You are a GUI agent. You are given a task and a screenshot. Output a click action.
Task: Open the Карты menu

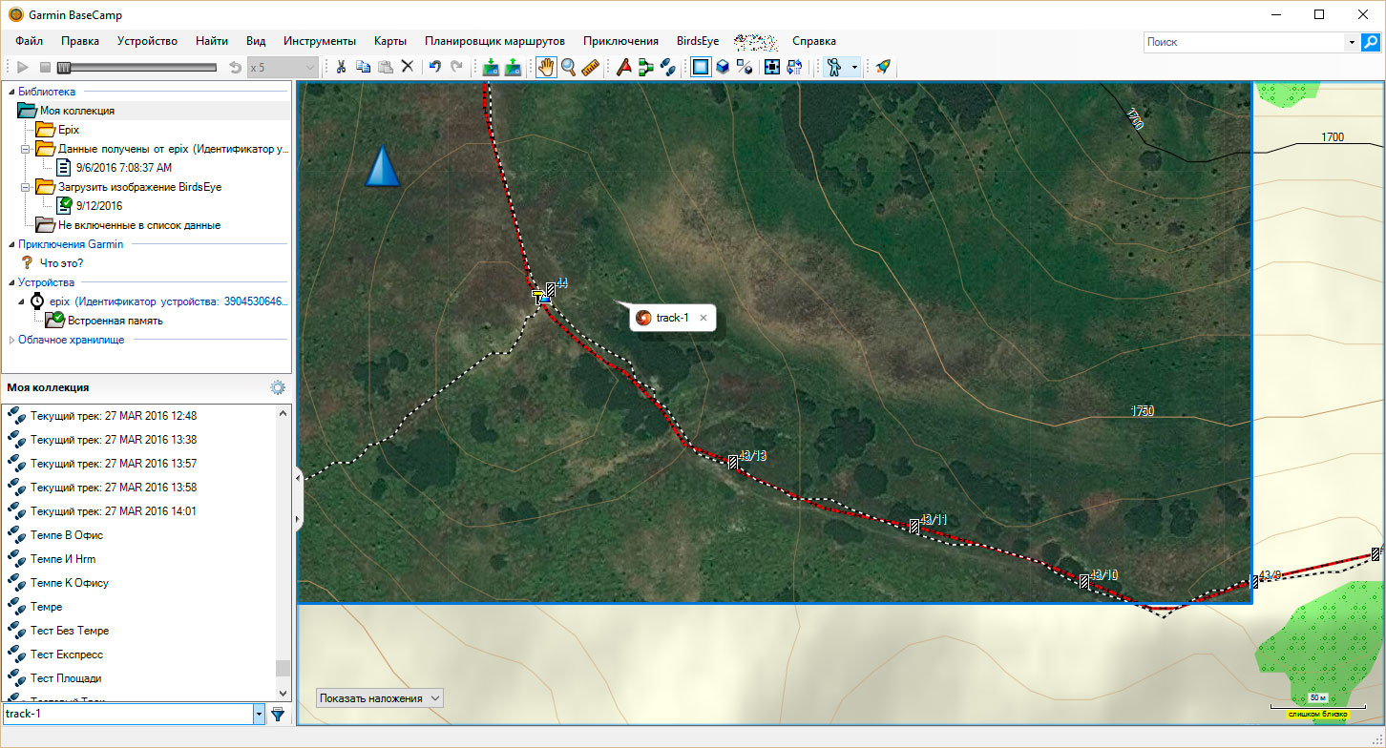390,41
